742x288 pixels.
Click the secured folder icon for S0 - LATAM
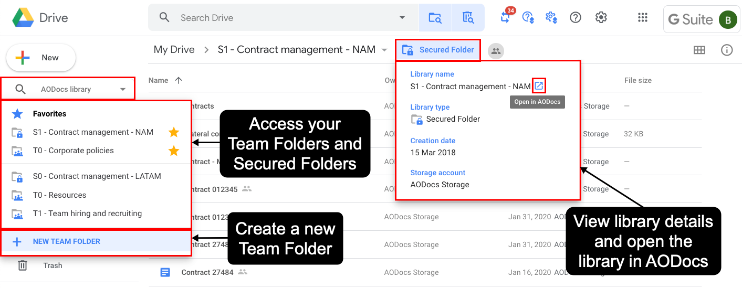tap(17, 177)
